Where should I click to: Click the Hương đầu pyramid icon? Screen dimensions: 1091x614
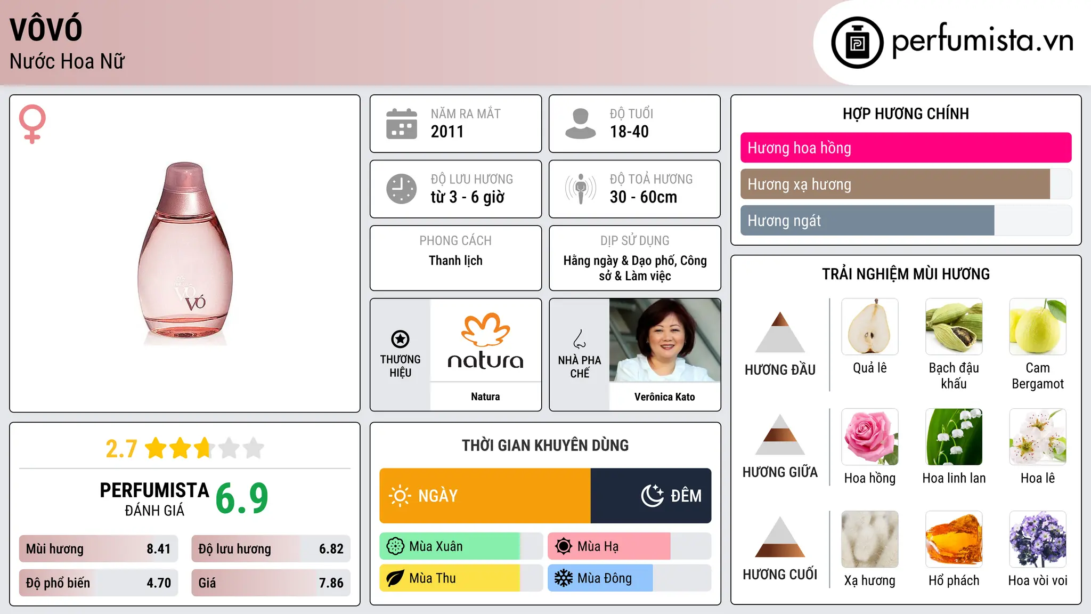click(780, 332)
